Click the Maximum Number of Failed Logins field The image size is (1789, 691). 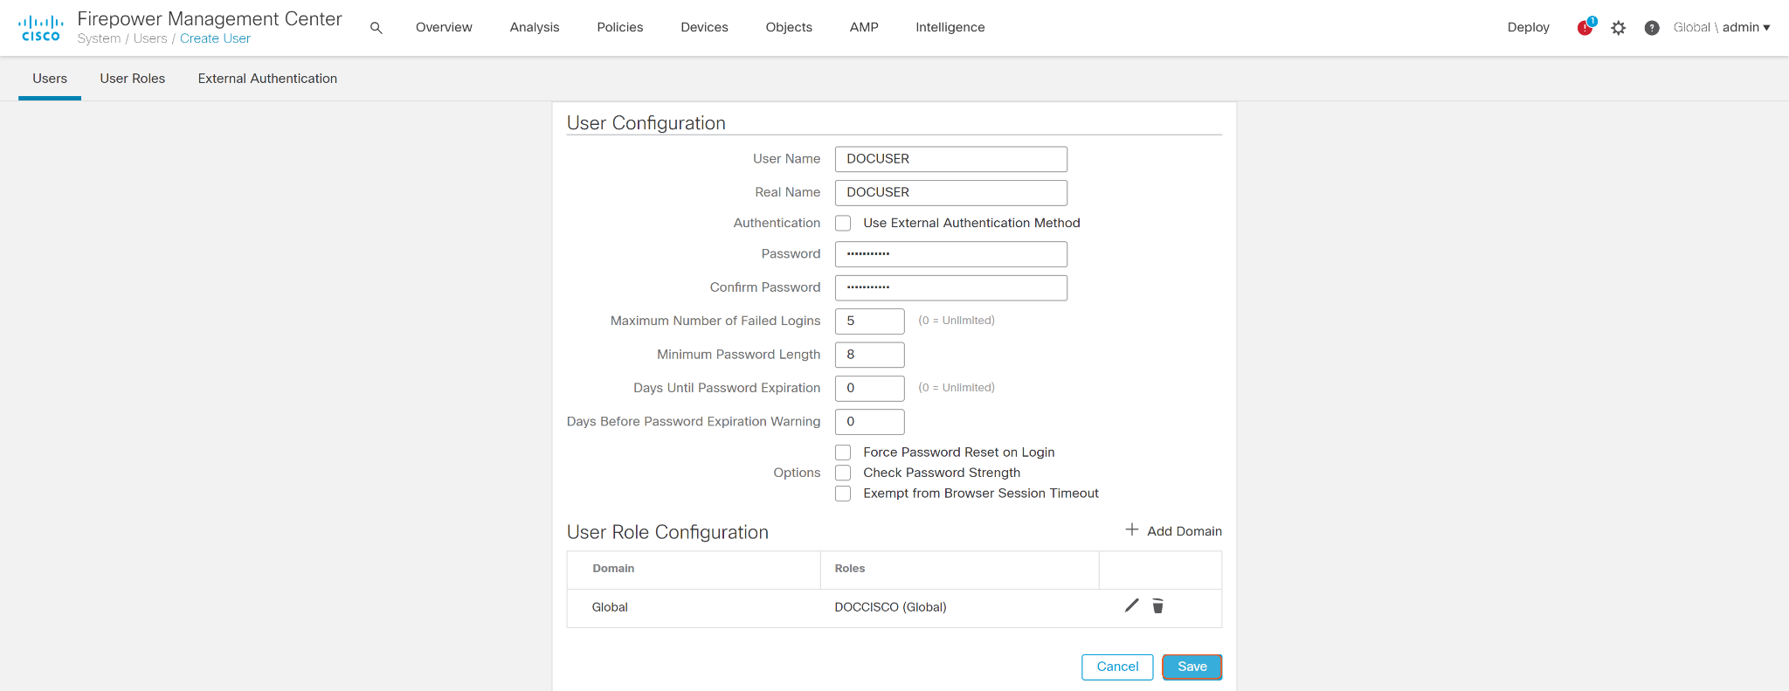click(869, 321)
